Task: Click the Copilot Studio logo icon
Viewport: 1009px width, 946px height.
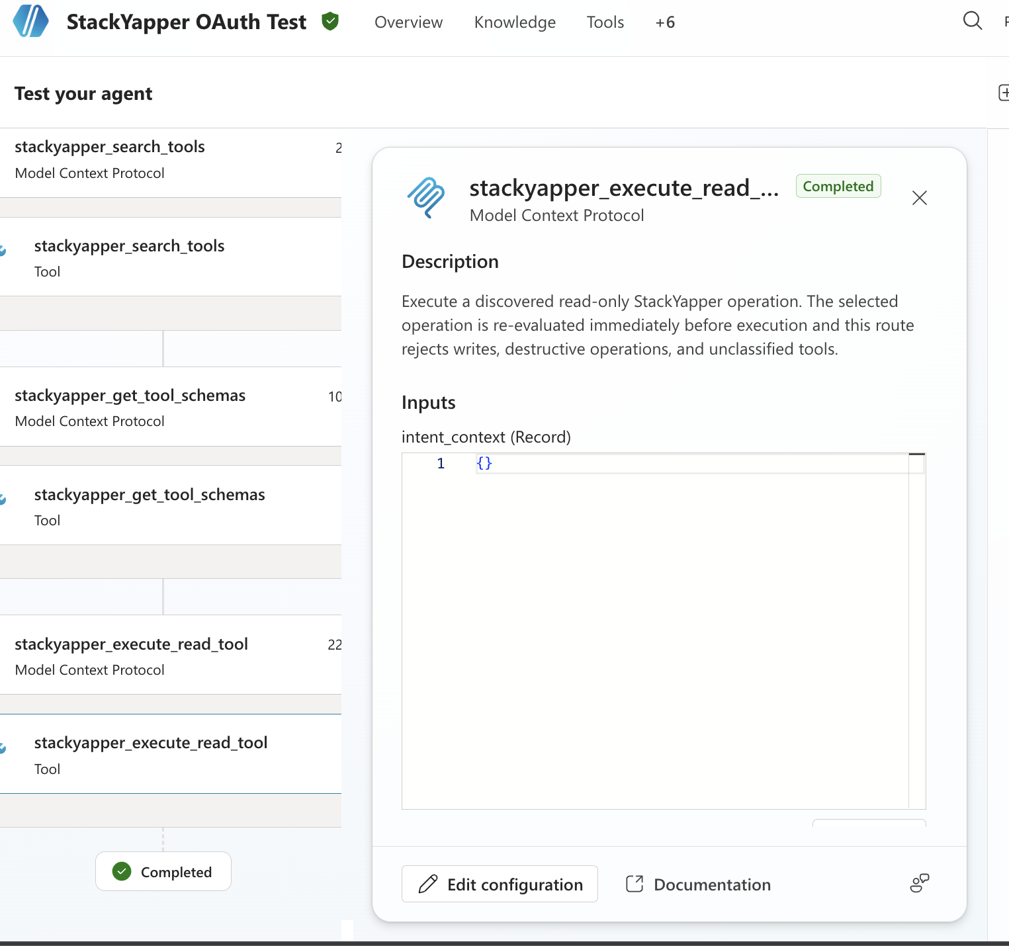Action: pyautogui.click(x=30, y=21)
